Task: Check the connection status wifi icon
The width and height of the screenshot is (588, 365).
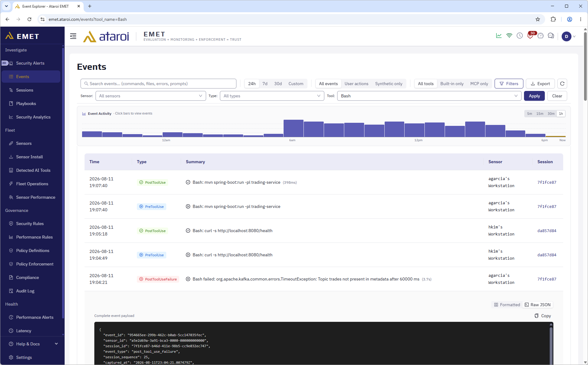Action: pos(509,36)
